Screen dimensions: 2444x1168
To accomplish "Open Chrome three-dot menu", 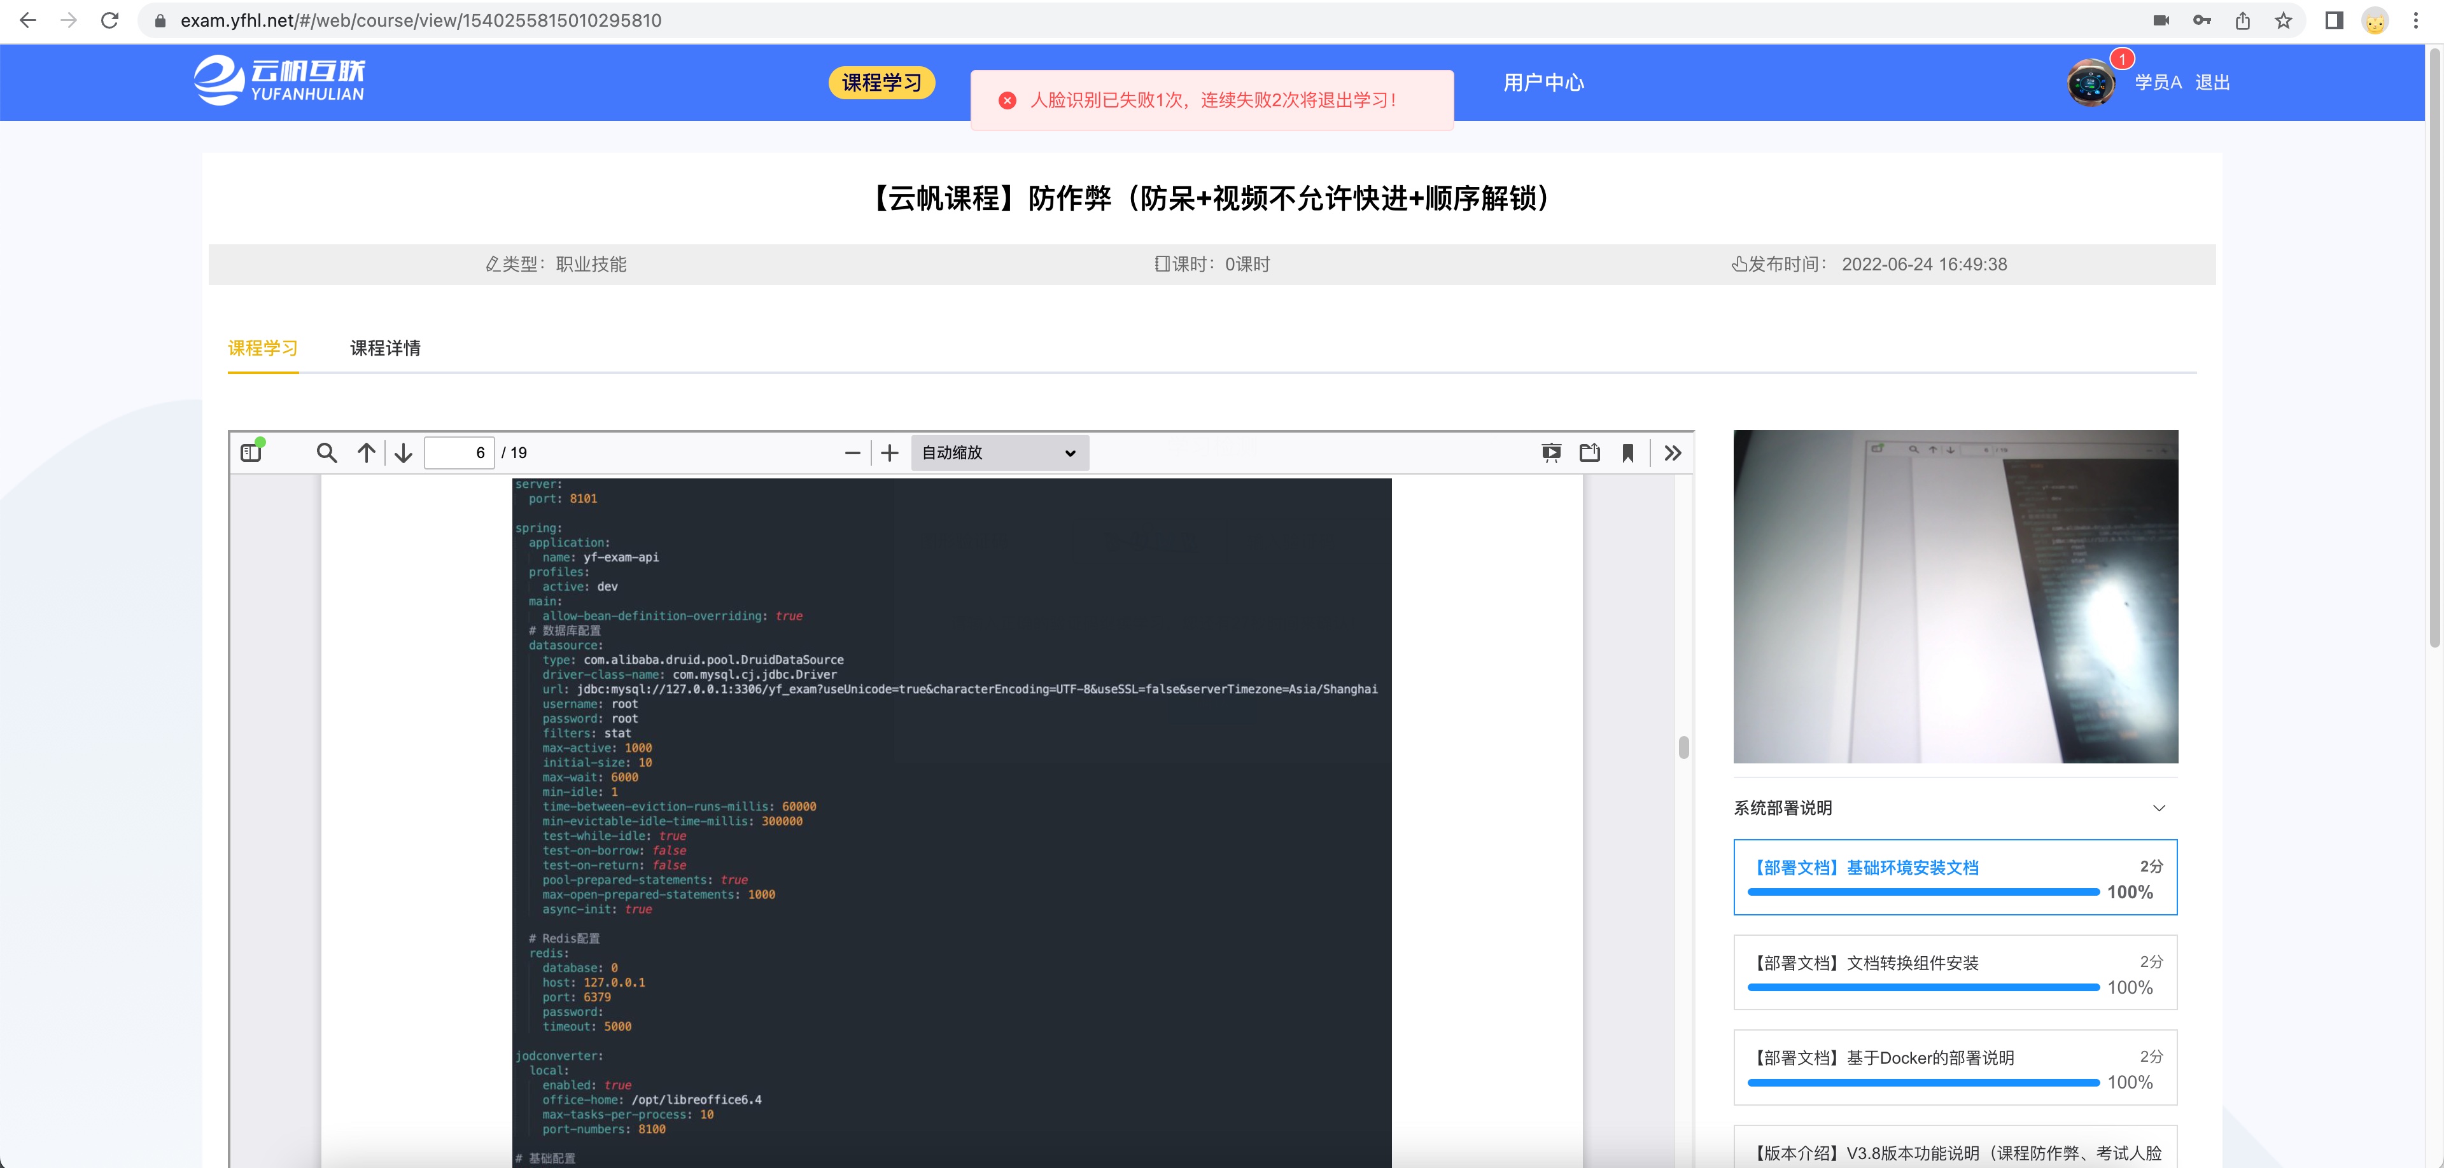I will [2415, 20].
